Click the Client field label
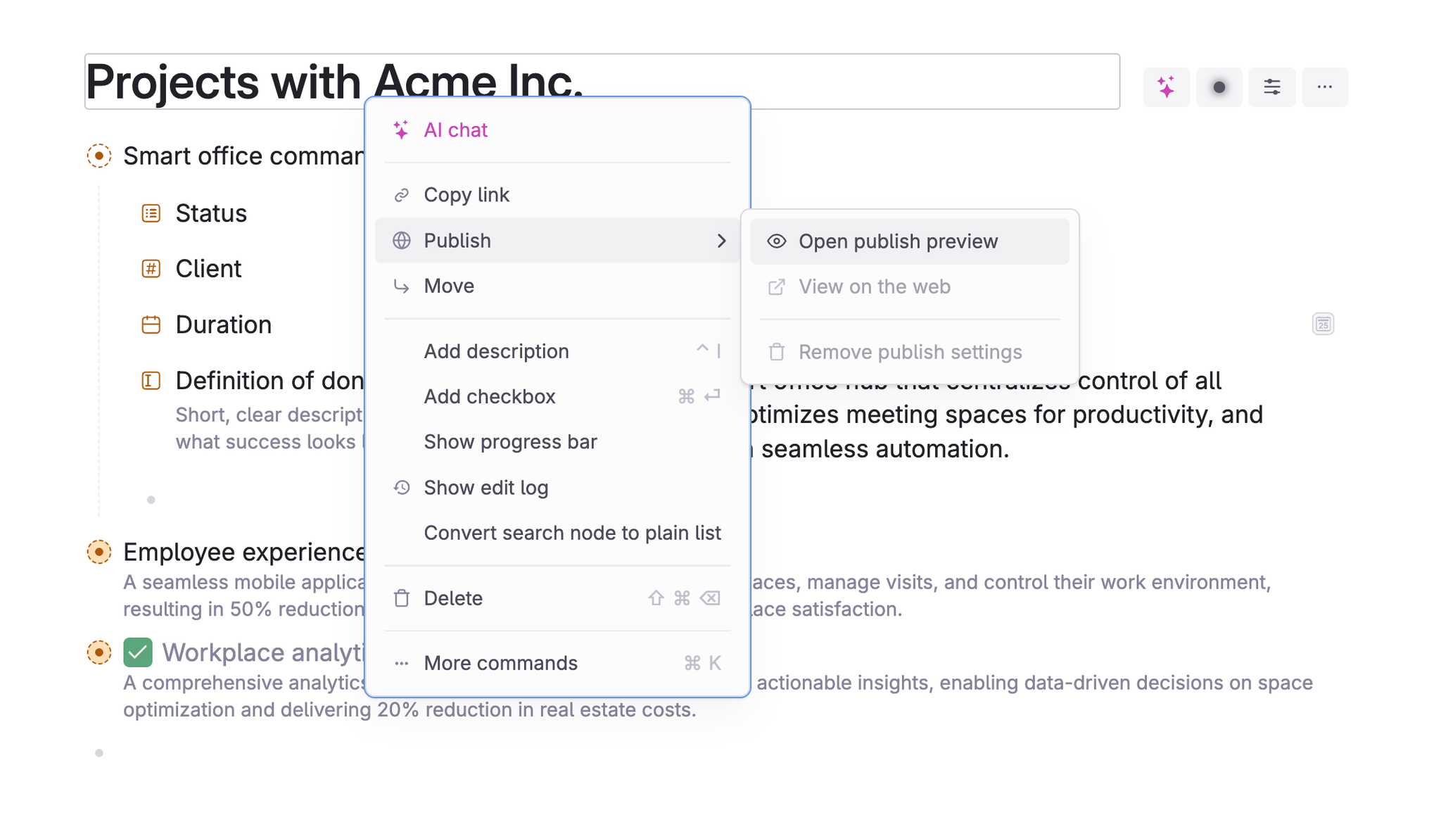1441x827 pixels. 208,269
